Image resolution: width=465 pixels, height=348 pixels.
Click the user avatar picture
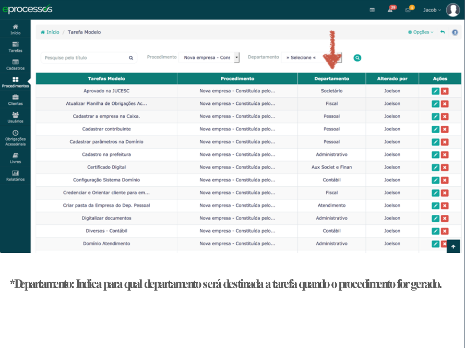pos(452,10)
